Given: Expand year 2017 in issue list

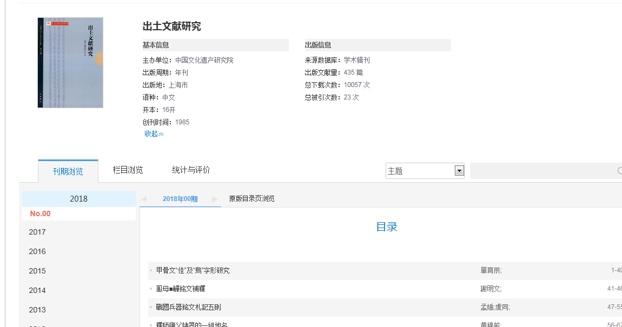Looking at the screenshot, I should (37, 232).
